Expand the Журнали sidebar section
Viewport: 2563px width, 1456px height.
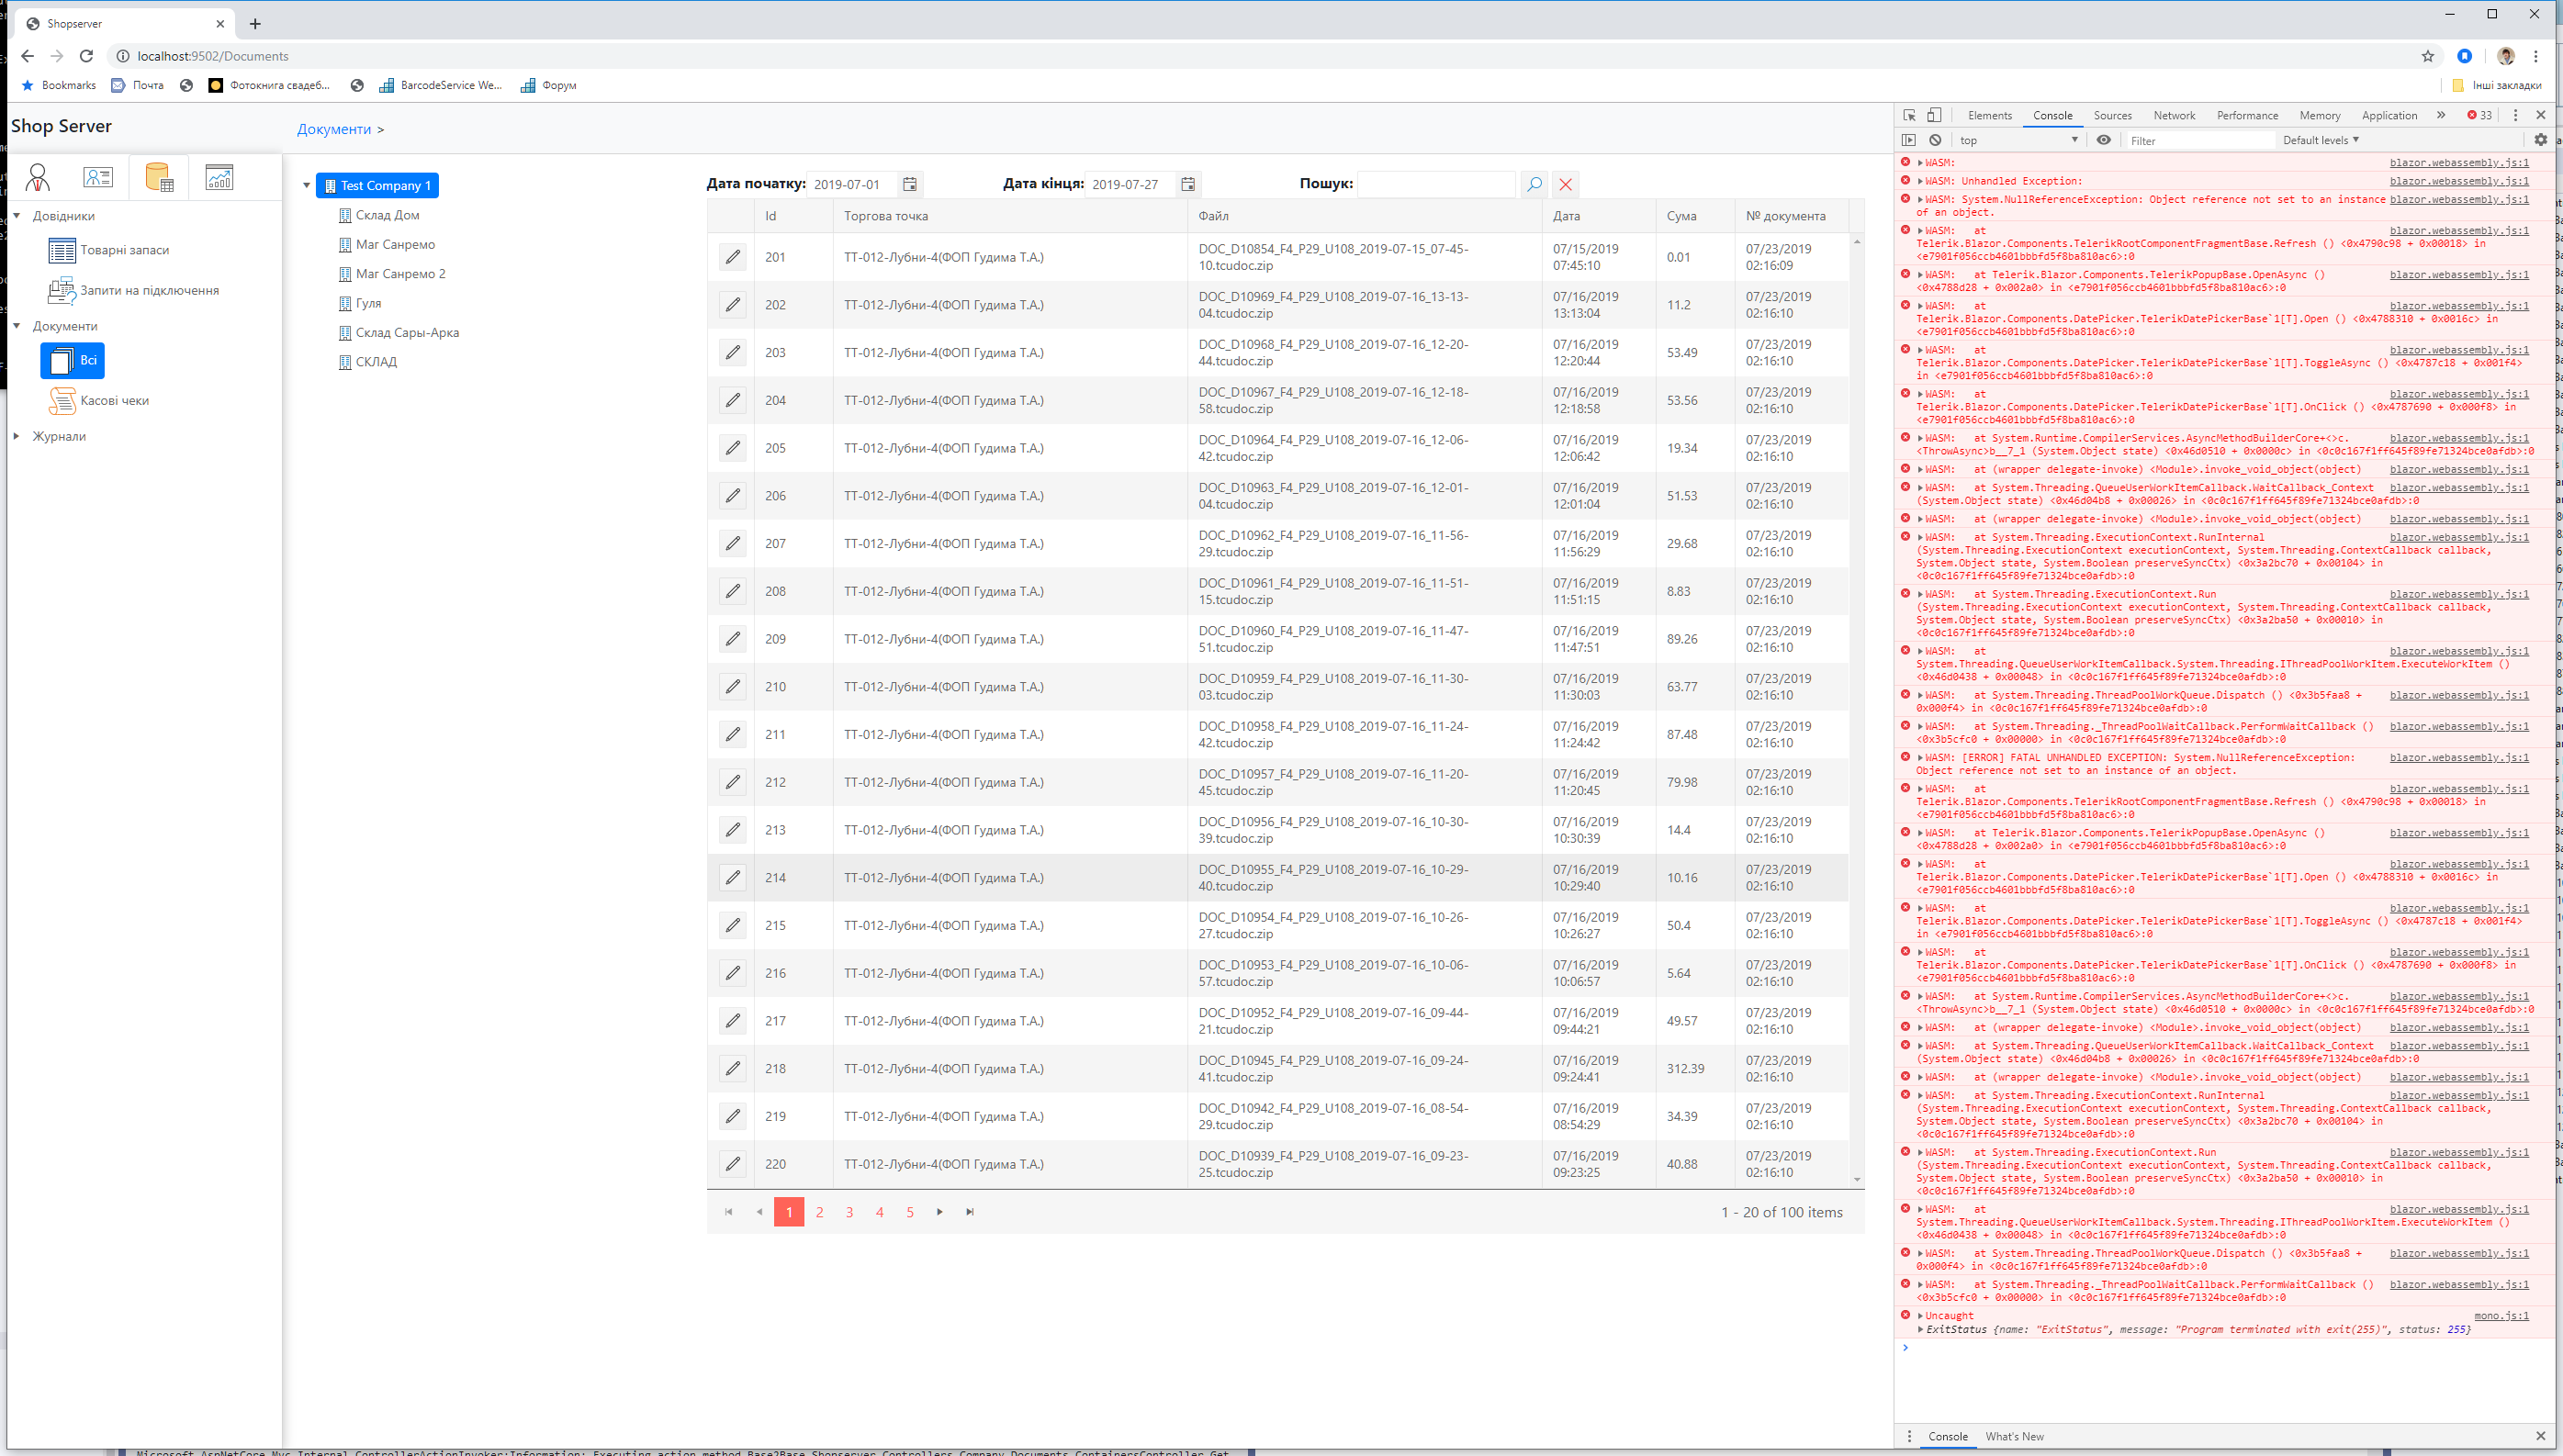pos(16,436)
